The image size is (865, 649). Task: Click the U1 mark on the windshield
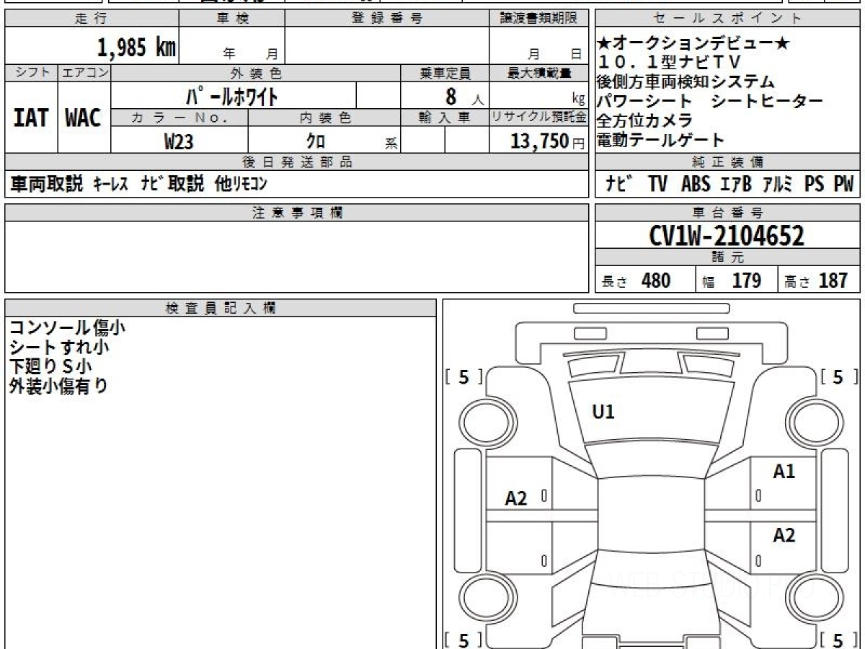point(603,412)
